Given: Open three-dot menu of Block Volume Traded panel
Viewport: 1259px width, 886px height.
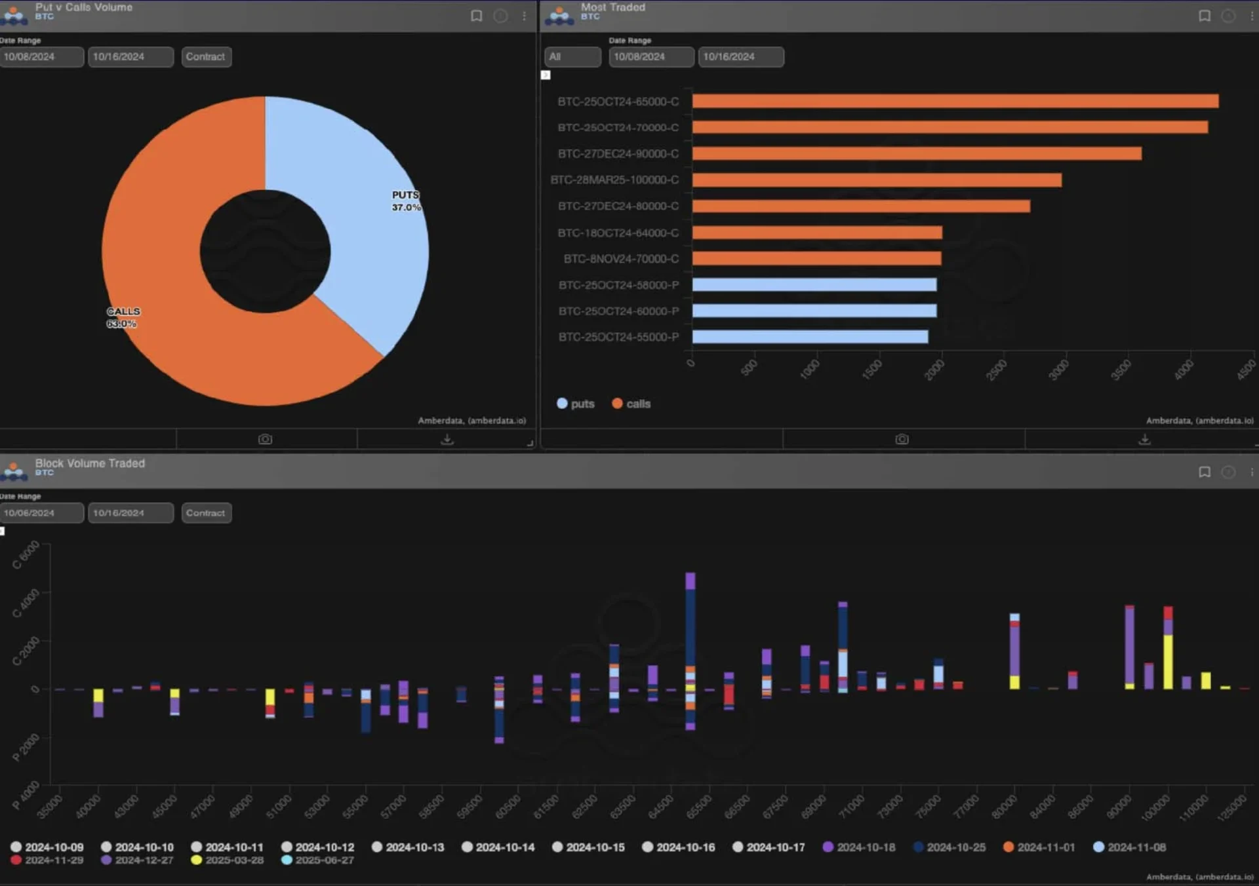Looking at the screenshot, I should (x=1252, y=472).
